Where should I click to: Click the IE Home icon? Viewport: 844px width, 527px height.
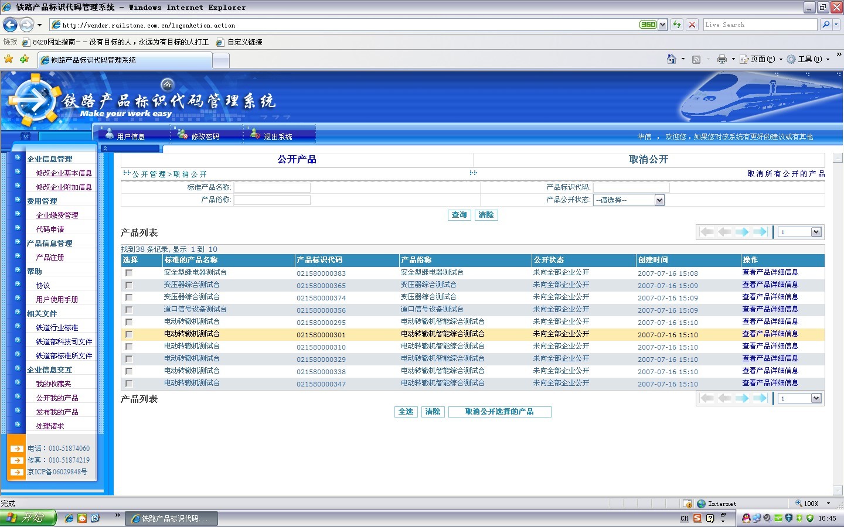coord(672,59)
